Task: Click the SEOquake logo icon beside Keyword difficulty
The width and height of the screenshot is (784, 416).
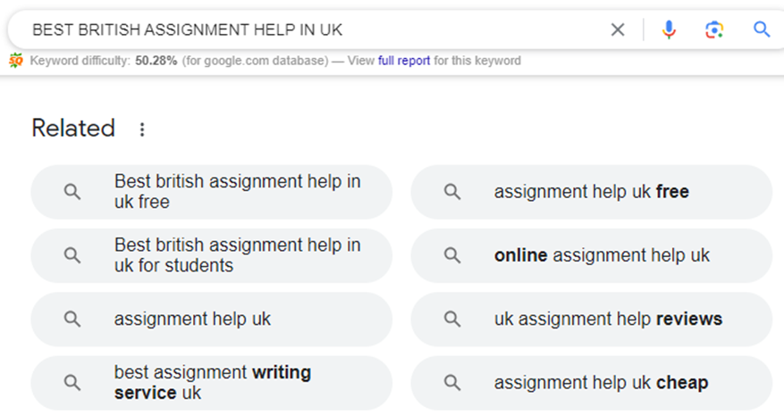Action: [15, 61]
